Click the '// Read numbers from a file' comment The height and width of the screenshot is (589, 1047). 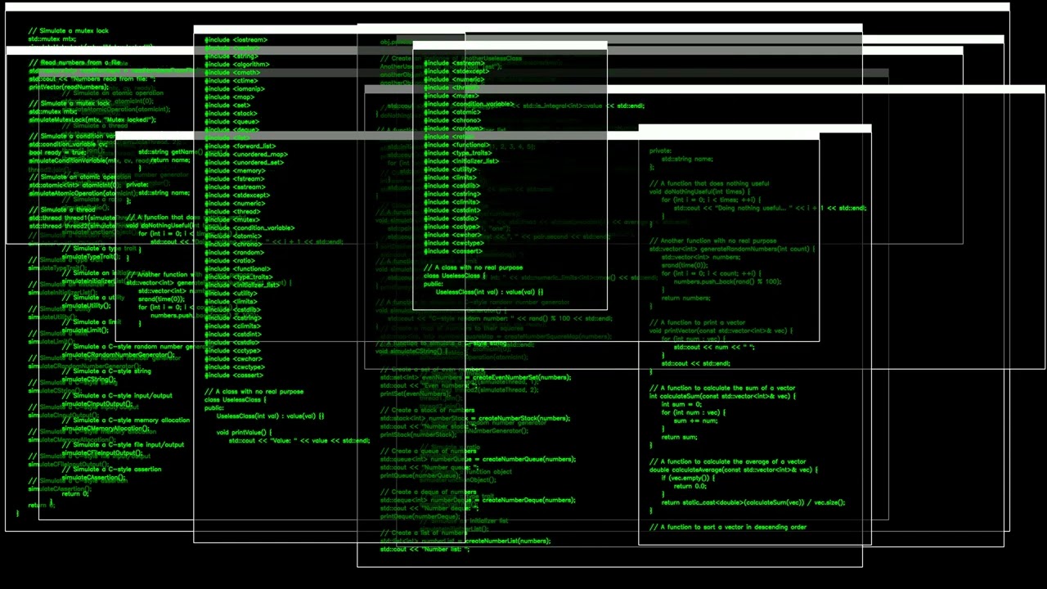pos(75,62)
